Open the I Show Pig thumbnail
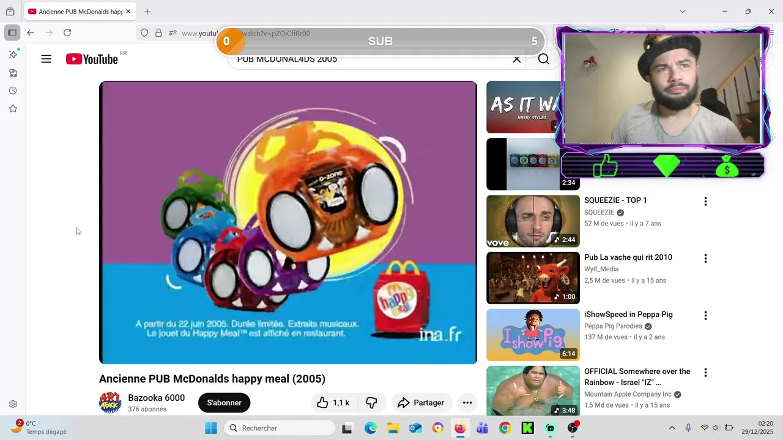 533,335
